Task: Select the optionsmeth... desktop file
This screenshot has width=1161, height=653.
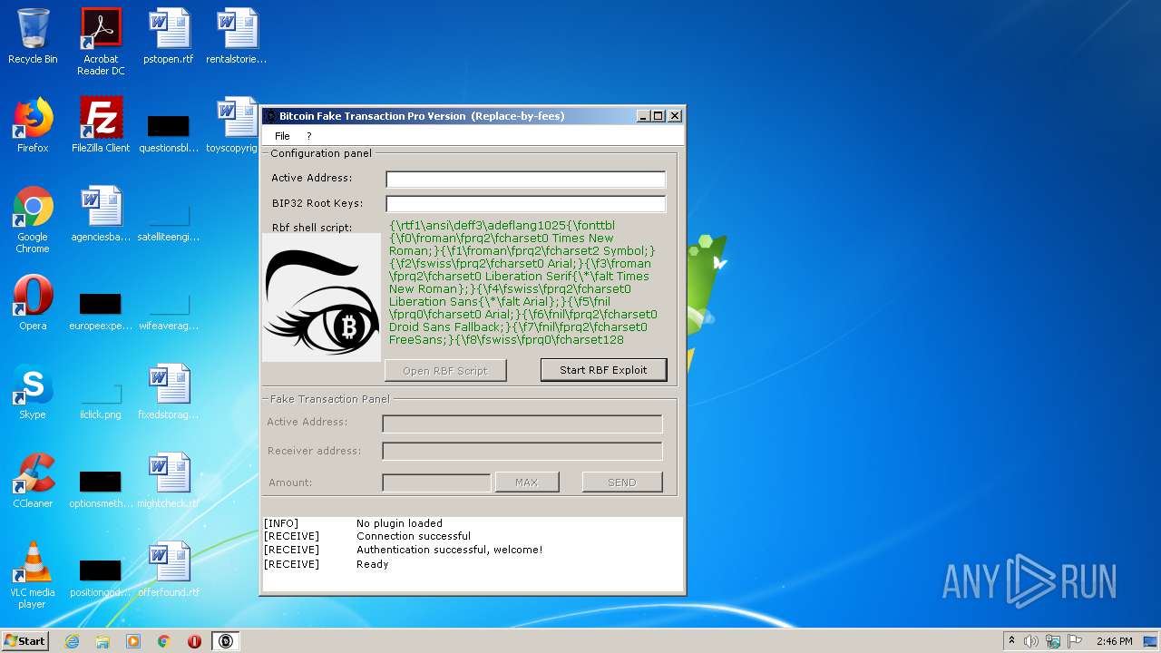Action: pyautogui.click(x=101, y=488)
